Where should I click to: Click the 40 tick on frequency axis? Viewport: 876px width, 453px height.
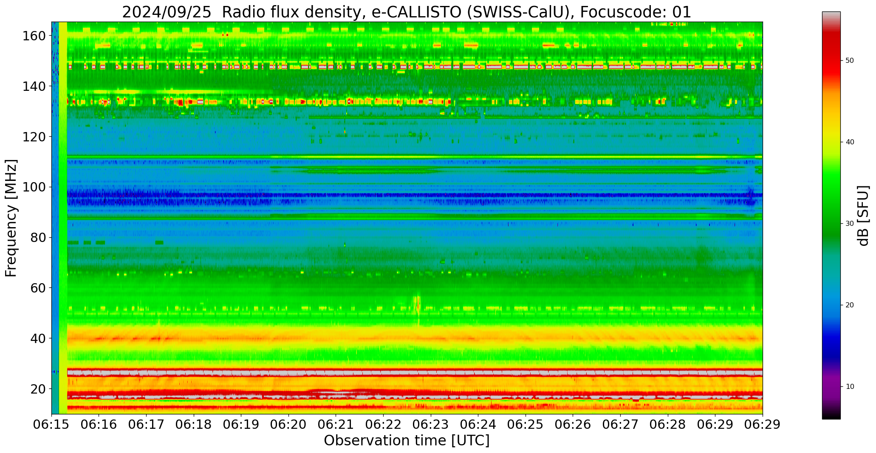pyautogui.click(x=38, y=338)
